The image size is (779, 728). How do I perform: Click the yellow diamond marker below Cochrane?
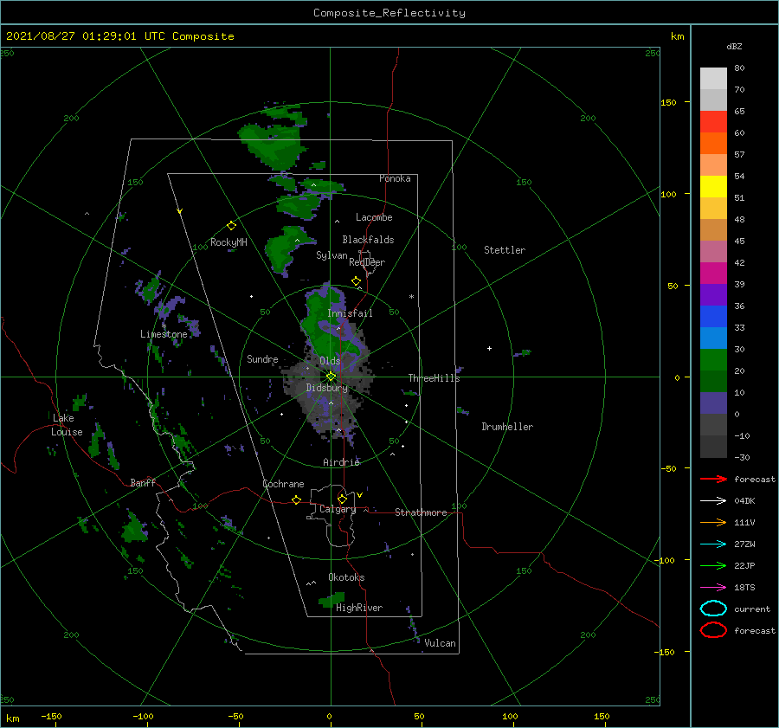[296, 499]
